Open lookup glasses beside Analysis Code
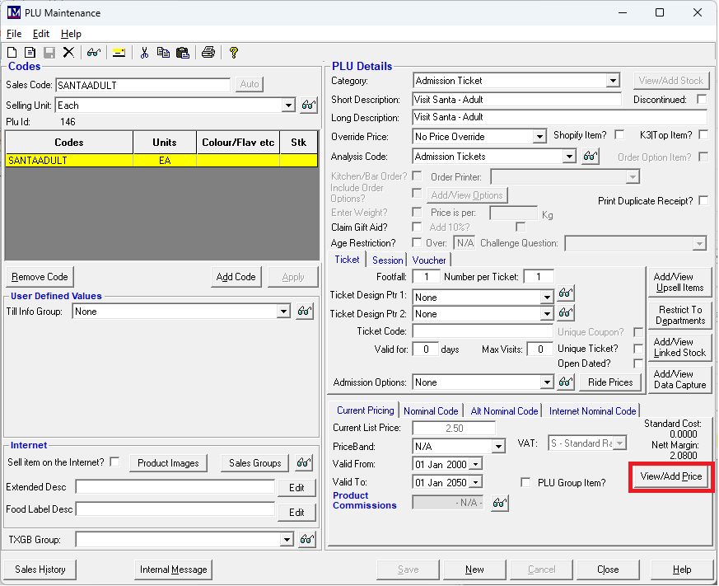719x586 pixels. [590, 157]
